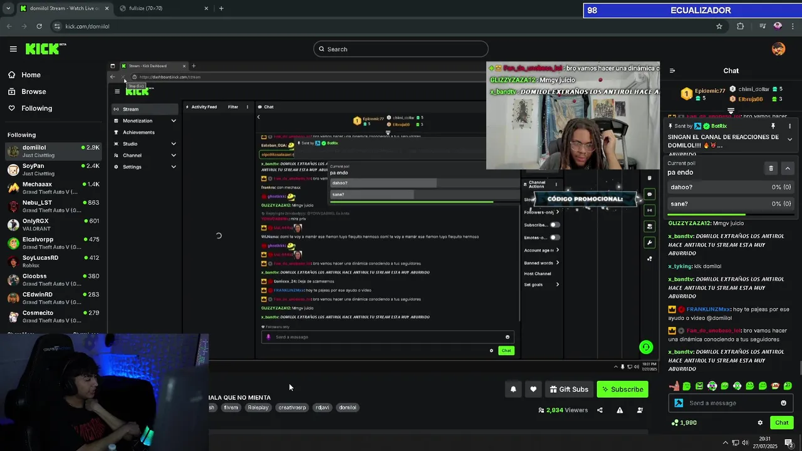Click Chrome profile avatar in toolbar

tap(778, 26)
